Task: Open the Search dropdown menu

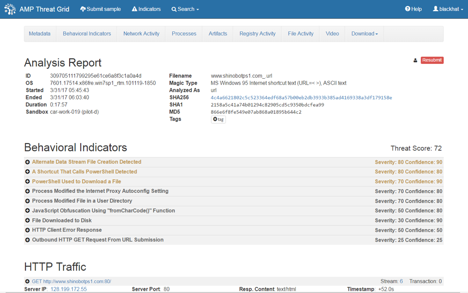Action: point(185,9)
